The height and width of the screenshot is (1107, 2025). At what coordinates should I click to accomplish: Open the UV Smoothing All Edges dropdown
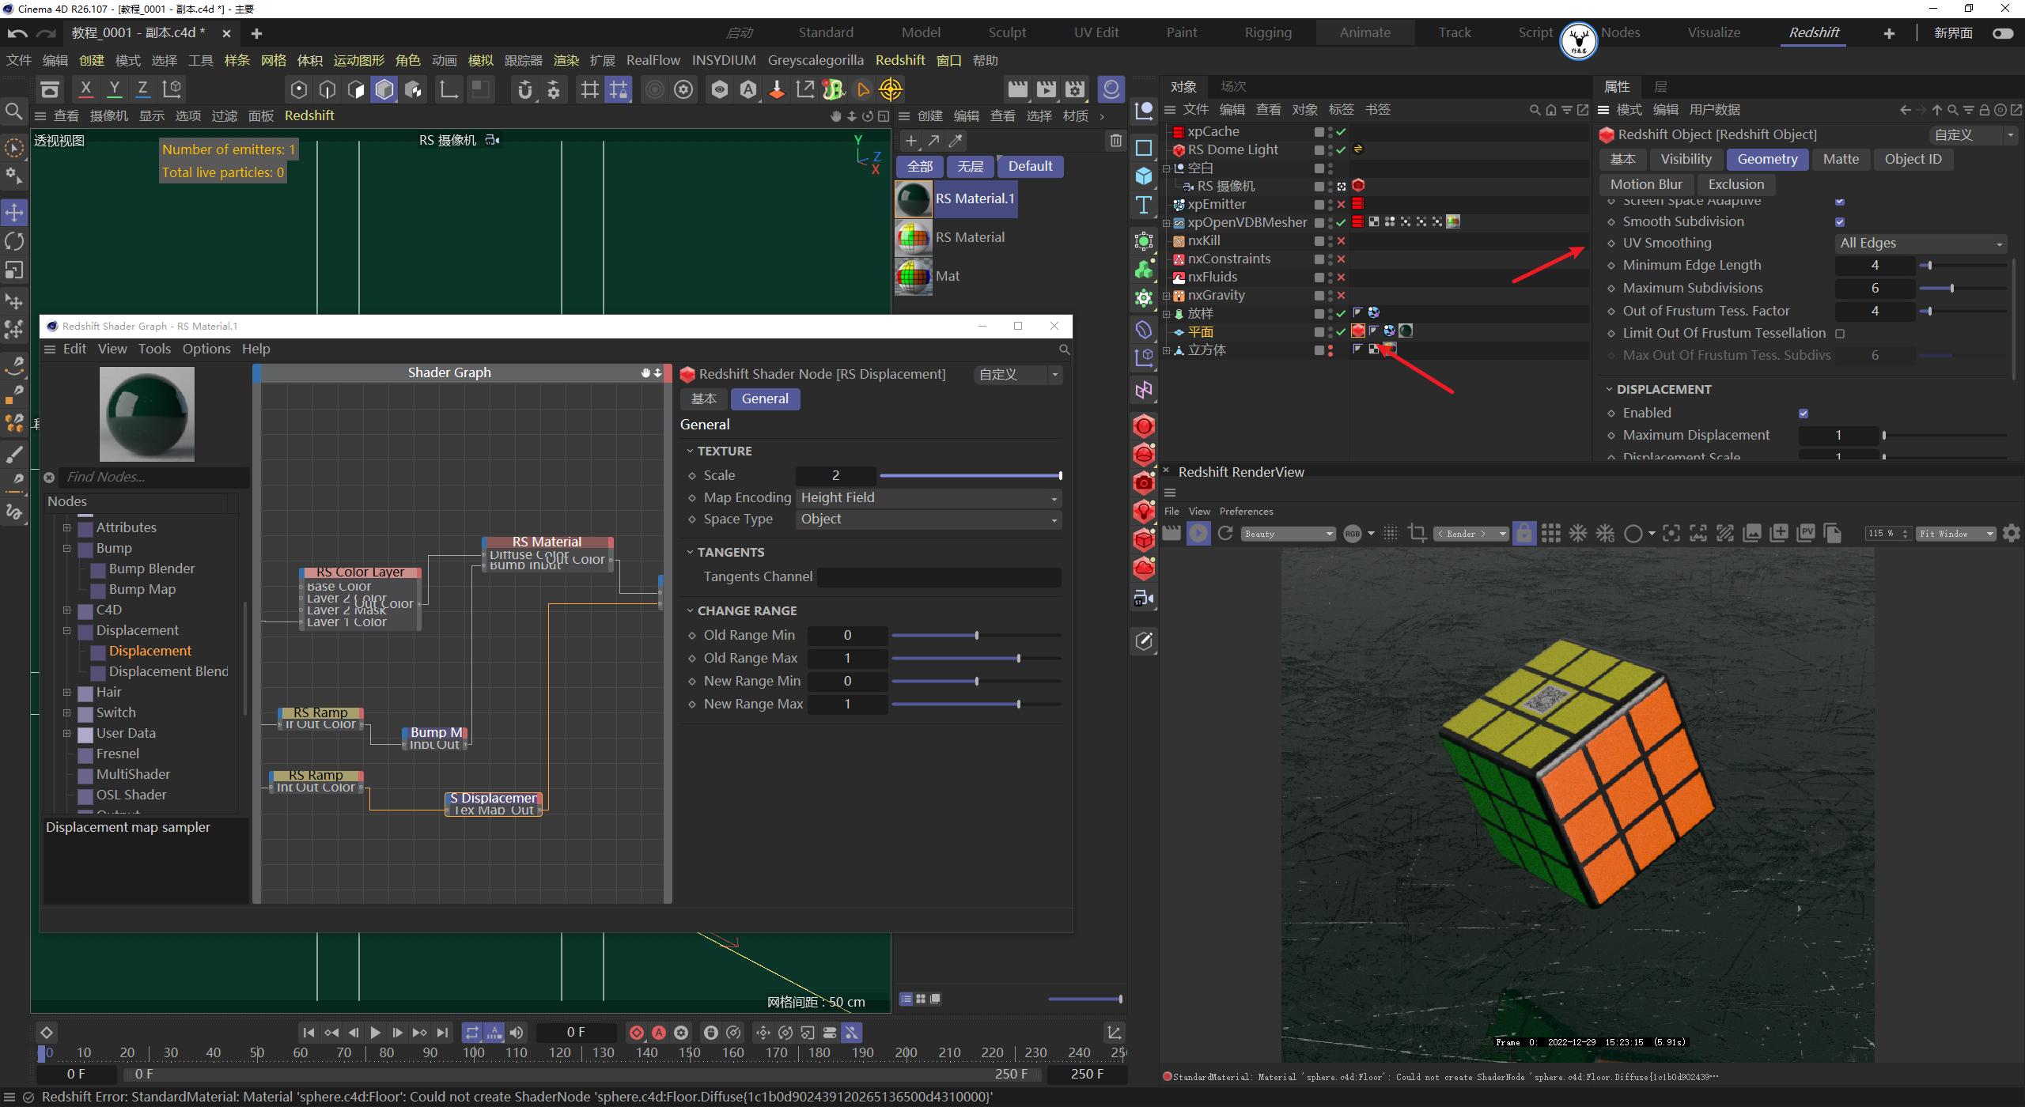tap(1922, 243)
